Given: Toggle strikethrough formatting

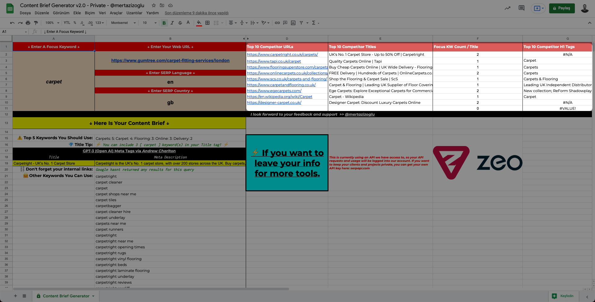Looking at the screenshot, I should pyautogui.click(x=180, y=23).
